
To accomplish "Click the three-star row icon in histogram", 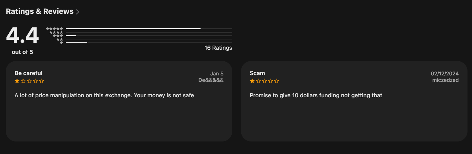I will tap(58, 36).
